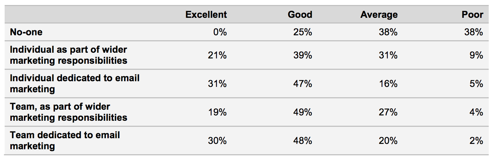Click the 27% Average cell

click(388, 112)
